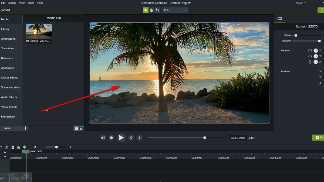Open the Modify menu
Screen dimensions: 324x182
(x=12, y=3)
